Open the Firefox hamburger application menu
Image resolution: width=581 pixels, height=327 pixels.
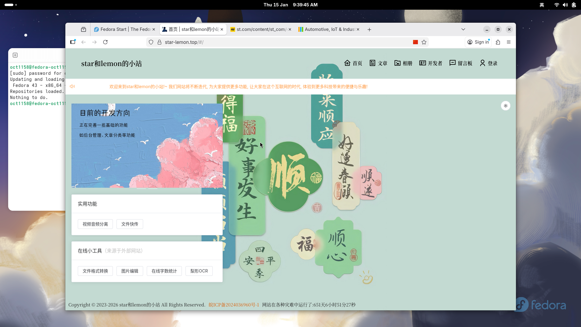point(509,42)
